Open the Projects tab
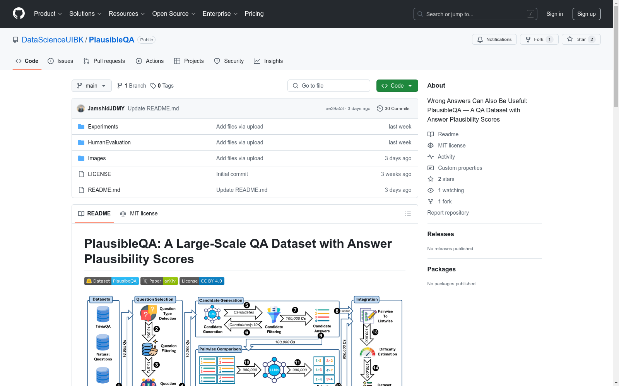Viewport: 619px width, 386px height. pos(189,61)
